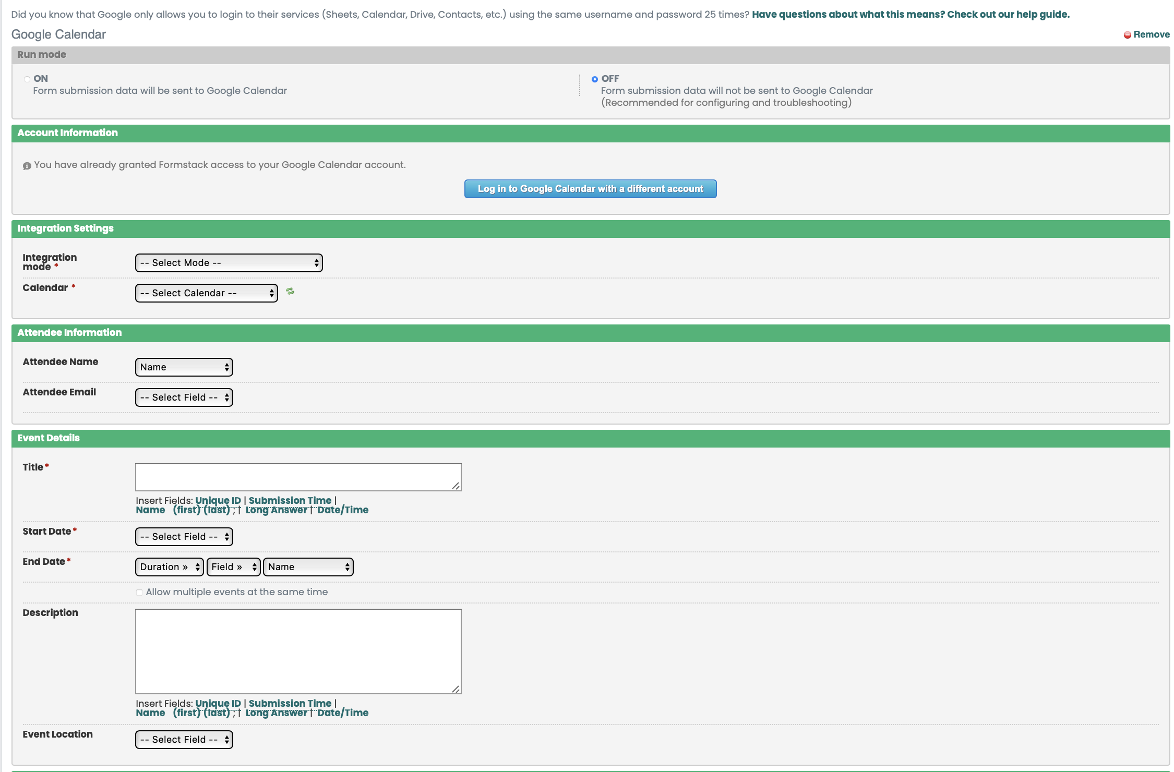
Task: Open the Start Date field dropdown
Action: 183,536
